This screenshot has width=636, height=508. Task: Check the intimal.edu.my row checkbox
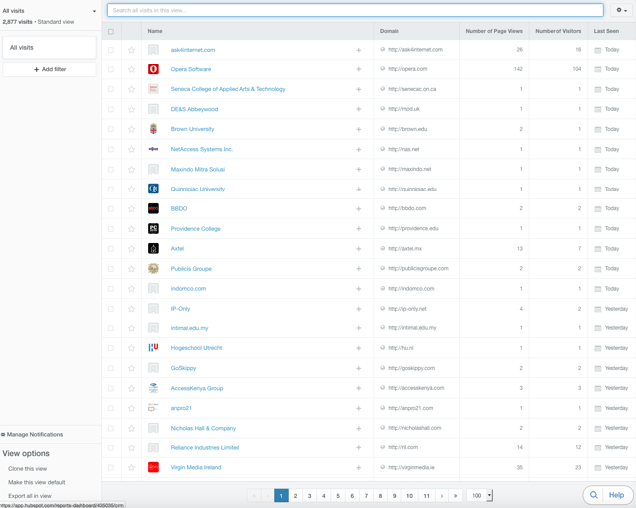tap(111, 328)
